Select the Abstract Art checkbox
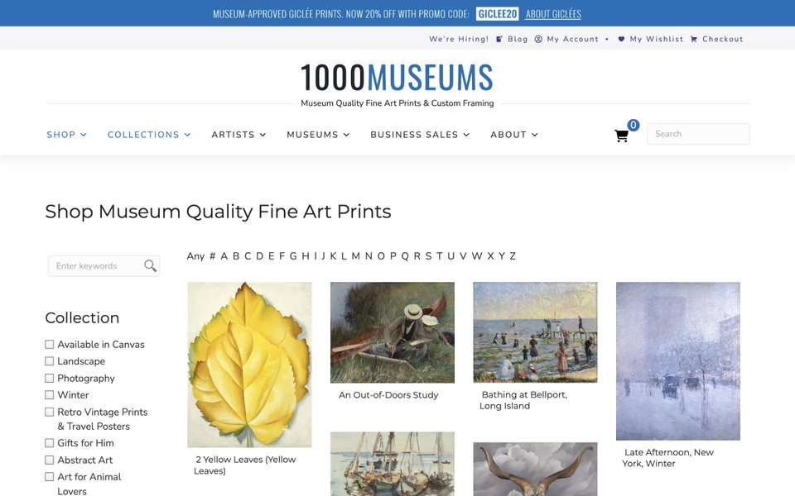This screenshot has height=496, width=795. pyautogui.click(x=49, y=460)
